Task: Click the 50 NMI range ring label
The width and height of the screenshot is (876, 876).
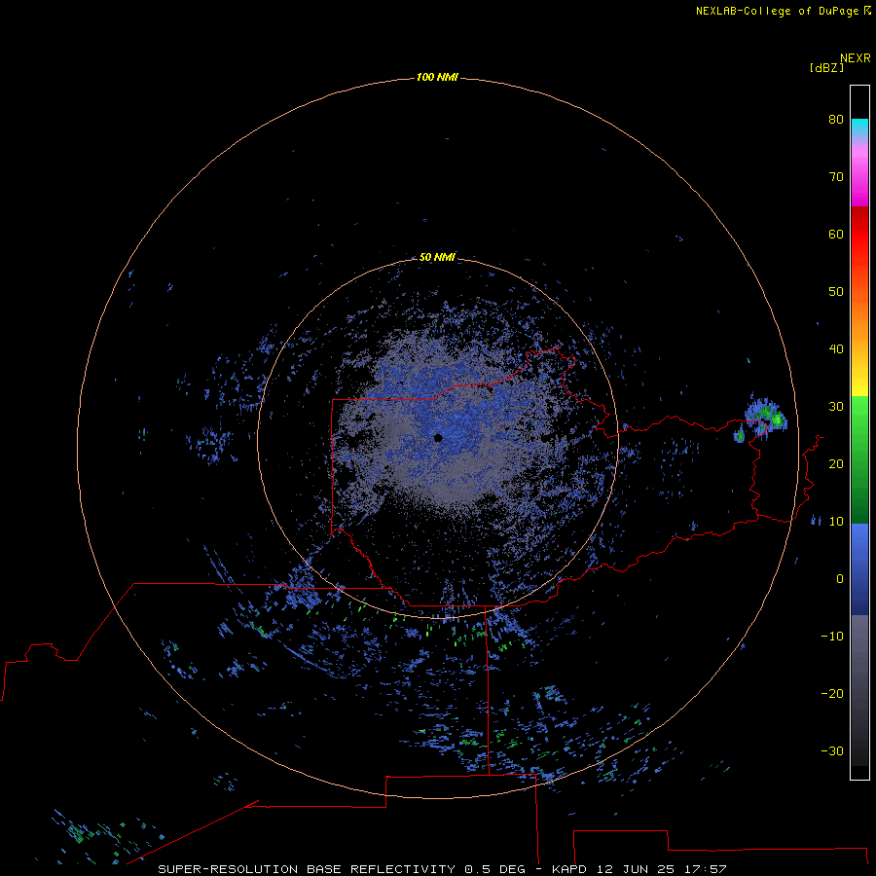Action: pos(437,257)
